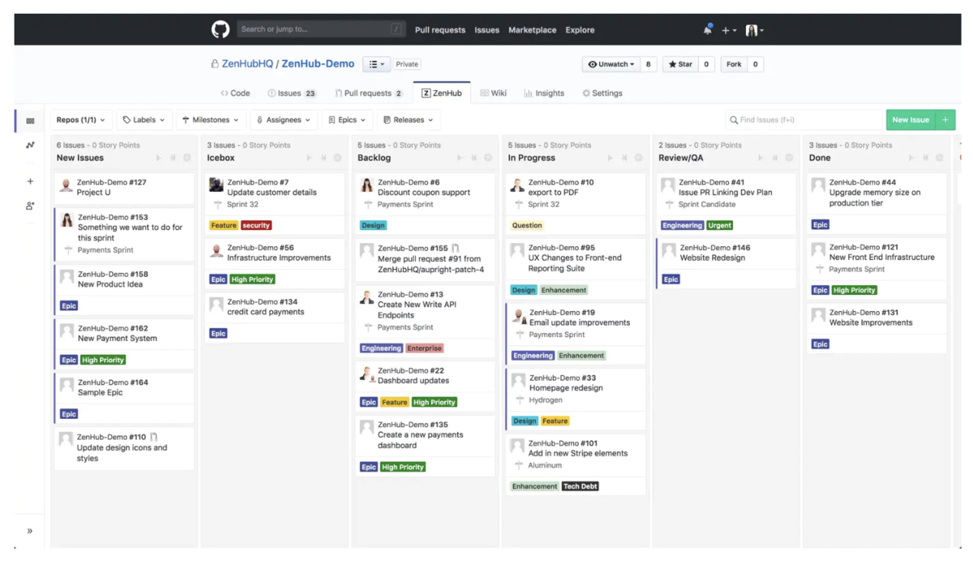Collapse the In Progress column
The image size is (973, 564).
(x=624, y=158)
